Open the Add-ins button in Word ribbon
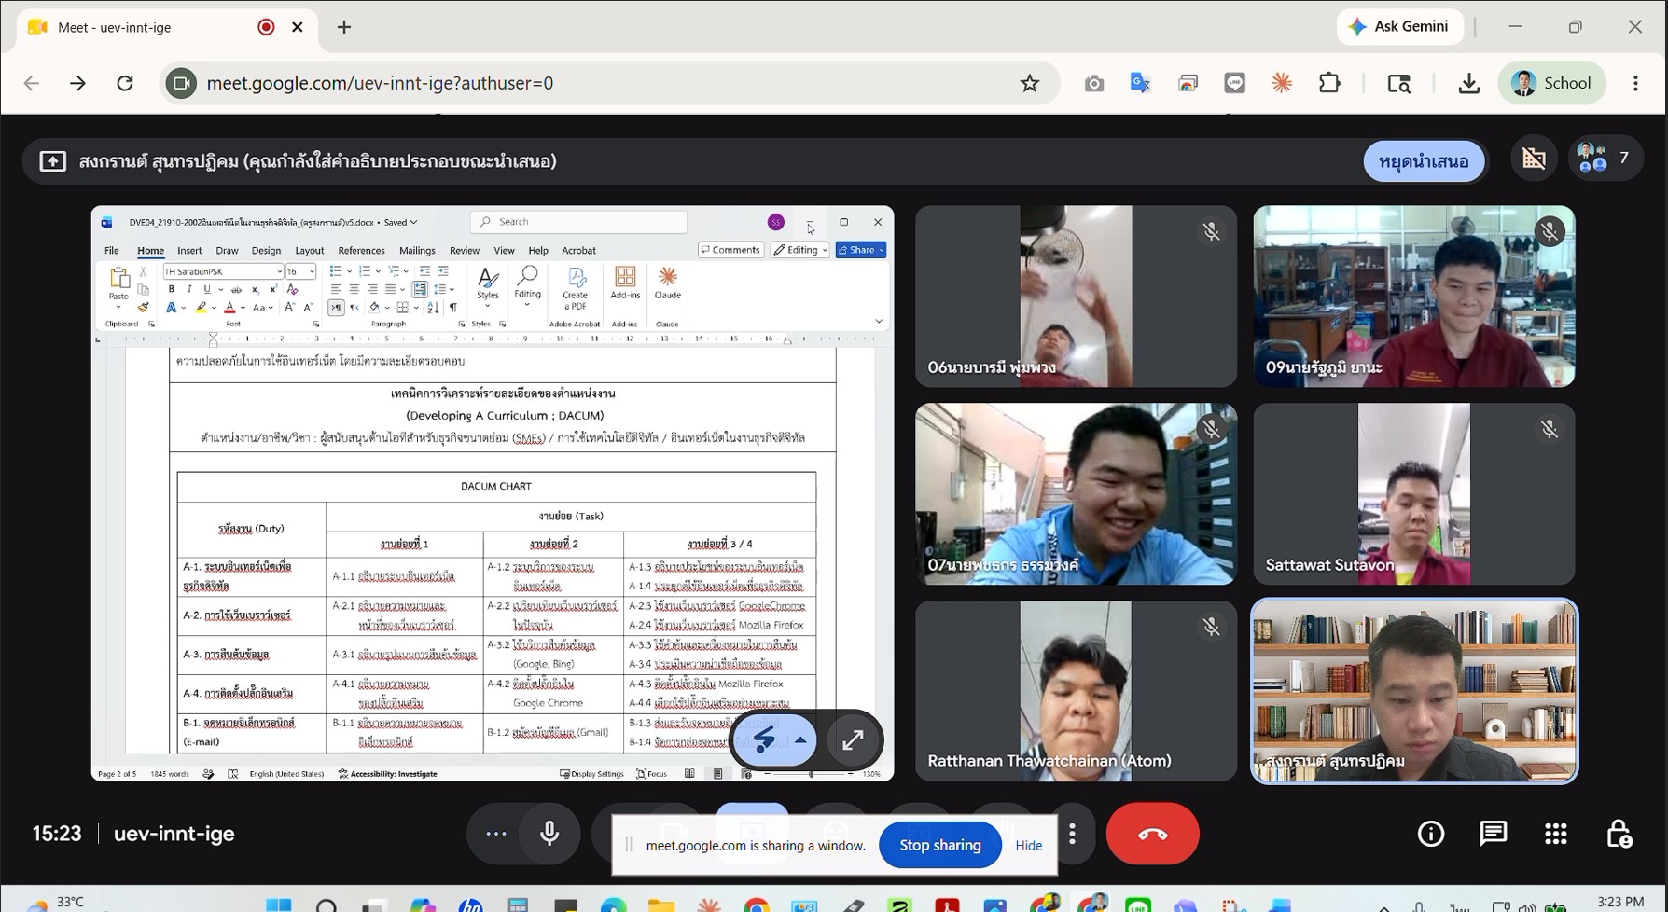The image size is (1668, 912). coord(625,283)
